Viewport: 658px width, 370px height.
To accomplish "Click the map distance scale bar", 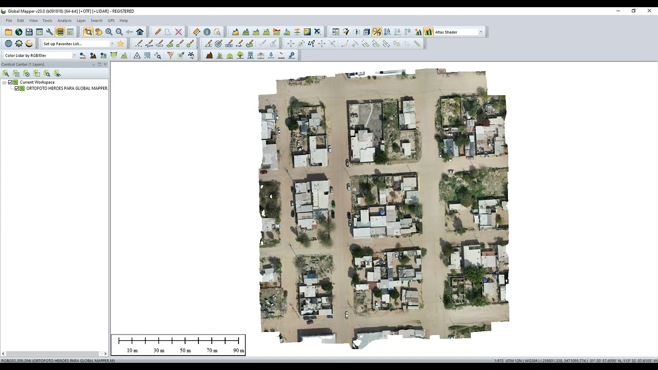I will pos(178,345).
